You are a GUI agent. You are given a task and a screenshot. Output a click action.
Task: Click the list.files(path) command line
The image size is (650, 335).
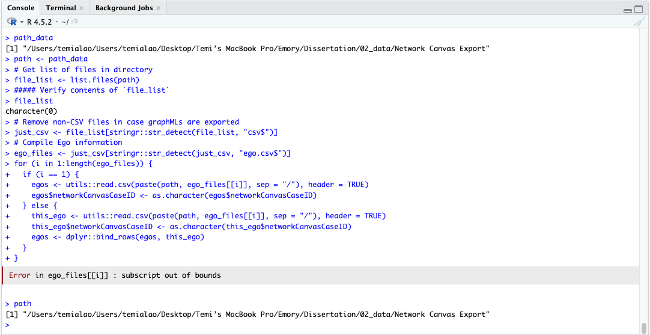click(x=77, y=80)
